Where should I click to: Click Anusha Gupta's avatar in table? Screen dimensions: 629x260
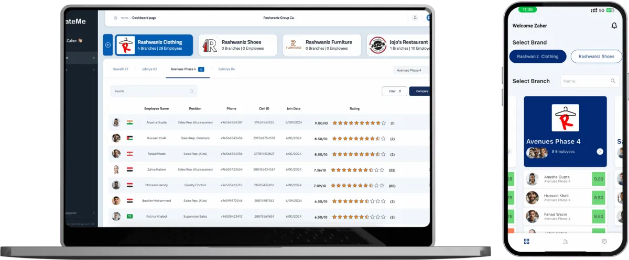[116, 122]
